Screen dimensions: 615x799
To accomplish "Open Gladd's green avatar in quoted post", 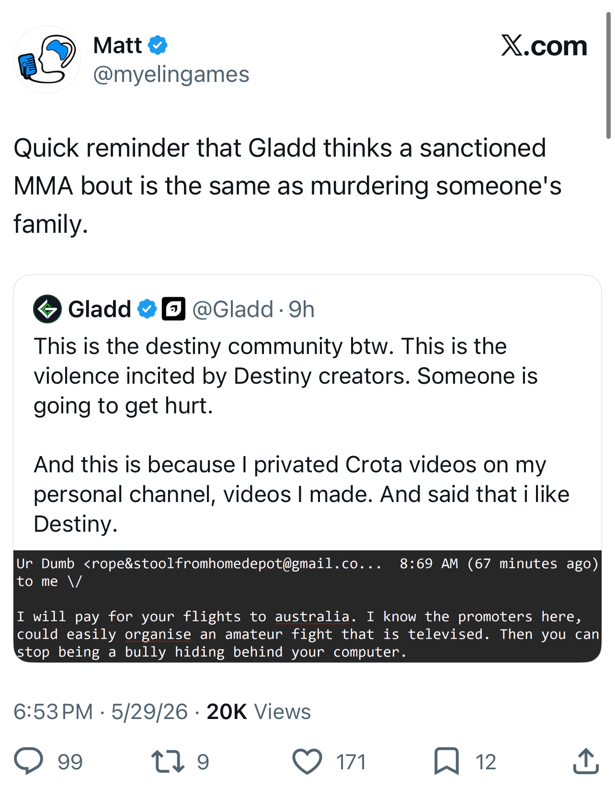I will [47, 309].
